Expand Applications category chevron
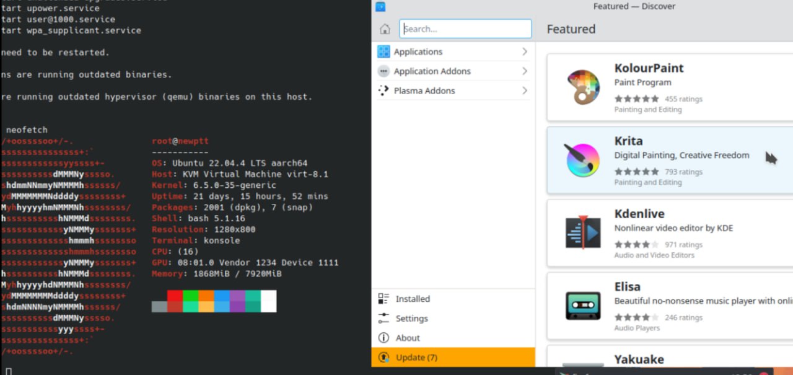Screen dimensions: 793x375 (x=525, y=52)
